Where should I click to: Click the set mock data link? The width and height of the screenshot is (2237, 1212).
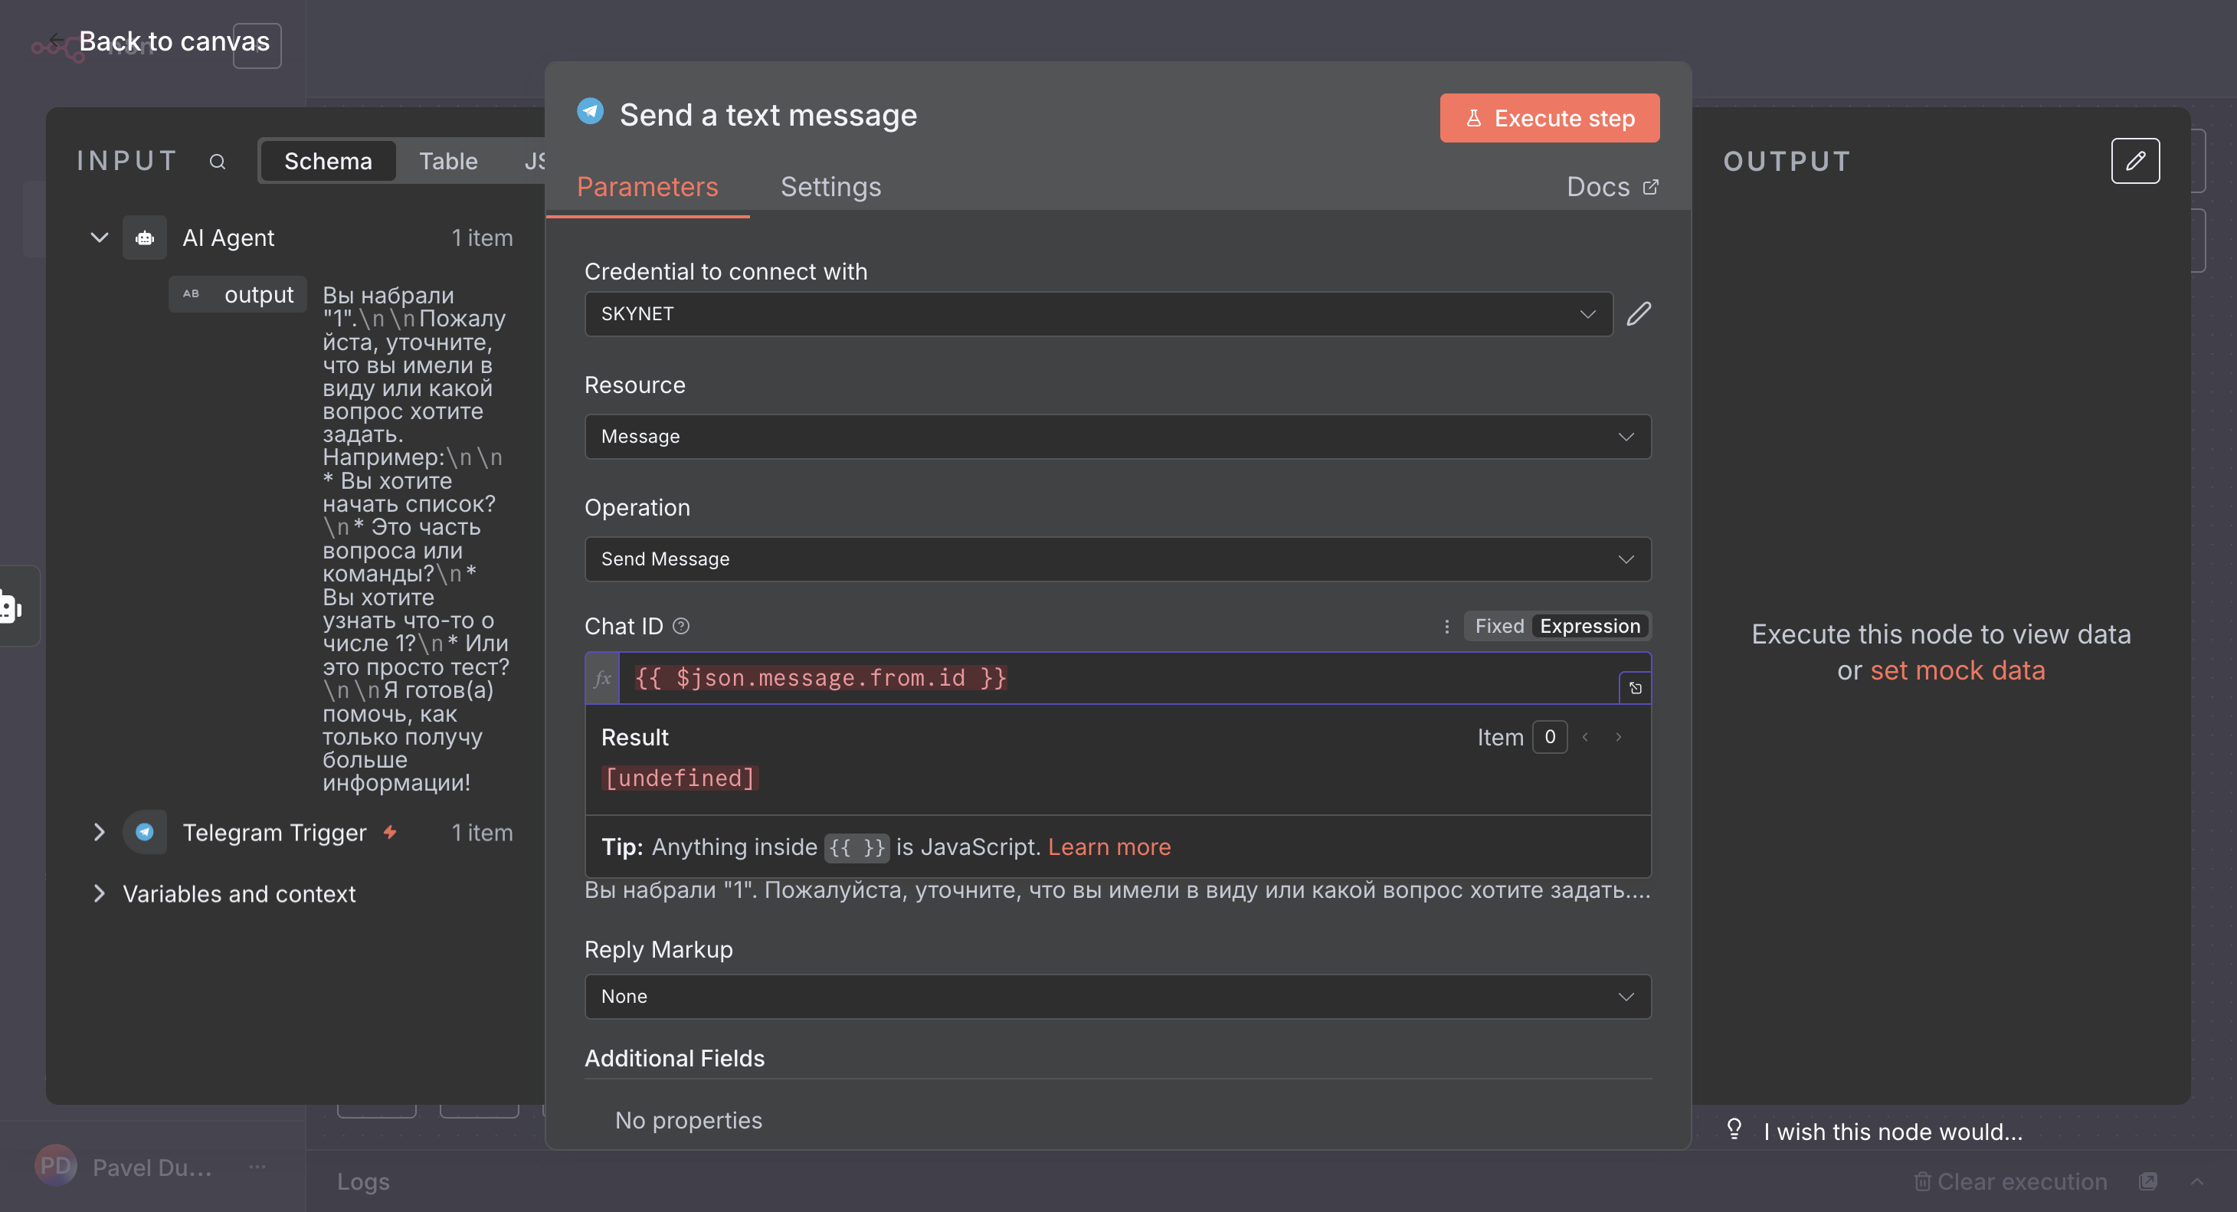(x=1957, y=670)
